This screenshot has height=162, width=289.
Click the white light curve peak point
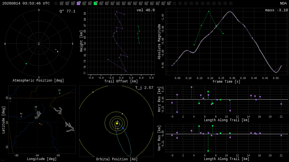[x=230, y=12]
